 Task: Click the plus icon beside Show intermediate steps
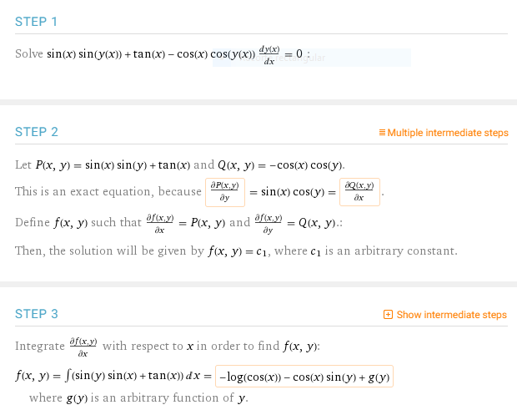[388, 315]
